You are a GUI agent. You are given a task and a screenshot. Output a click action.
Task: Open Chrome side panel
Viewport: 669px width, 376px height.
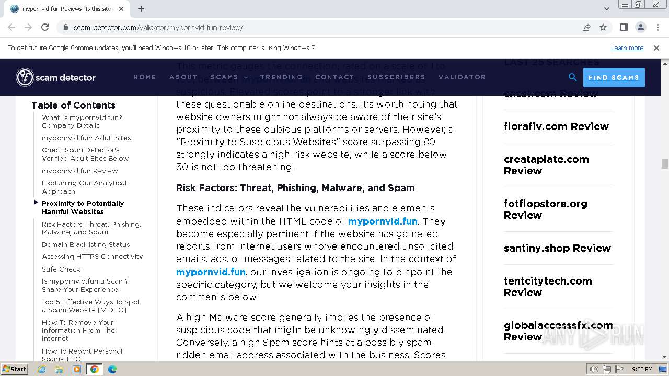pyautogui.click(x=624, y=27)
